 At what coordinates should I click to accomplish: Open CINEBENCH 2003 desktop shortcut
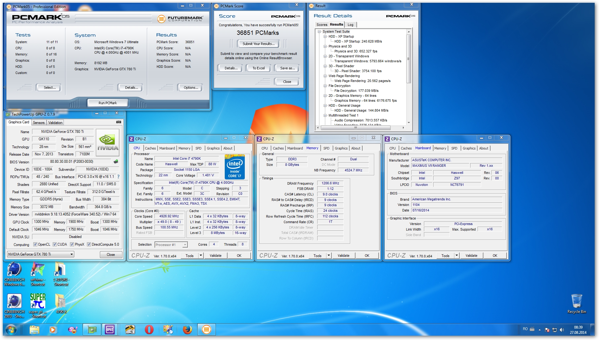(14, 306)
